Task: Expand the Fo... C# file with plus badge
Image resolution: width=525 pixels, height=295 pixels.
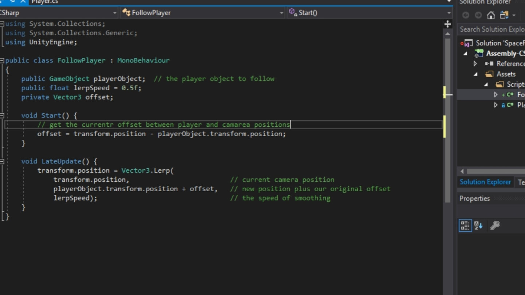Action: (x=495, y=95)
